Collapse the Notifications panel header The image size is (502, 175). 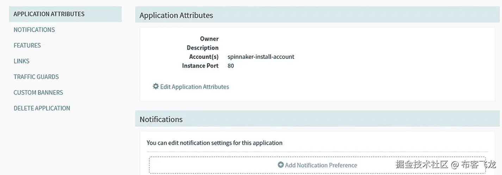(x=161, y=119)
